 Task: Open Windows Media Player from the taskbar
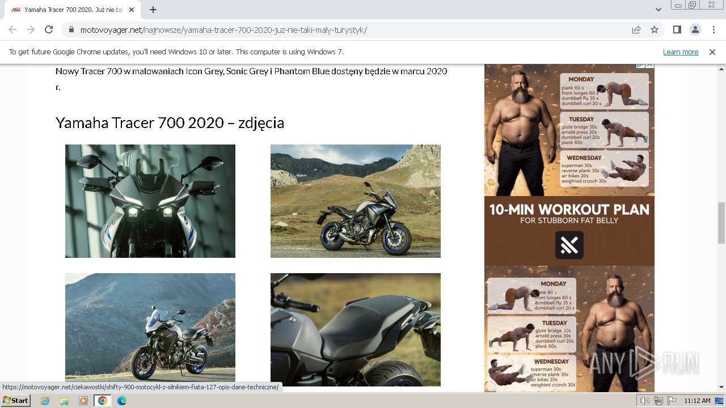pos(83,401)
